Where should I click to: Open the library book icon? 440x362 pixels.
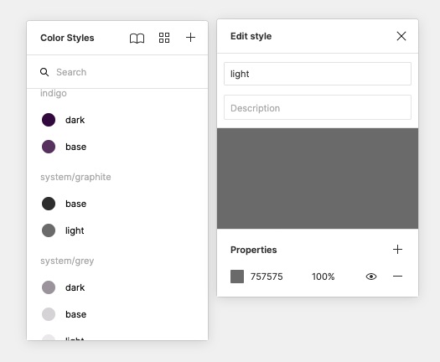pos(137,39)
